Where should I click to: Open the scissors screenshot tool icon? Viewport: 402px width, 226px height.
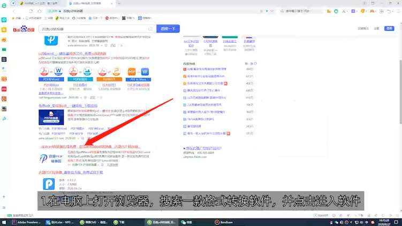coord(344,11)
